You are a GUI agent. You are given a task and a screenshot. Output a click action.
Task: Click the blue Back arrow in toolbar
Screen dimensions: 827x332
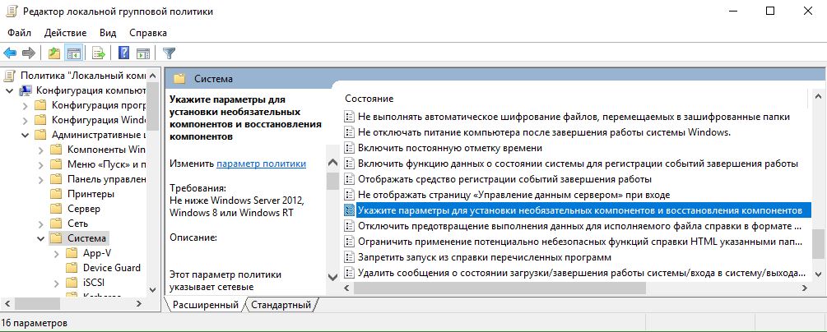point(11,53)
